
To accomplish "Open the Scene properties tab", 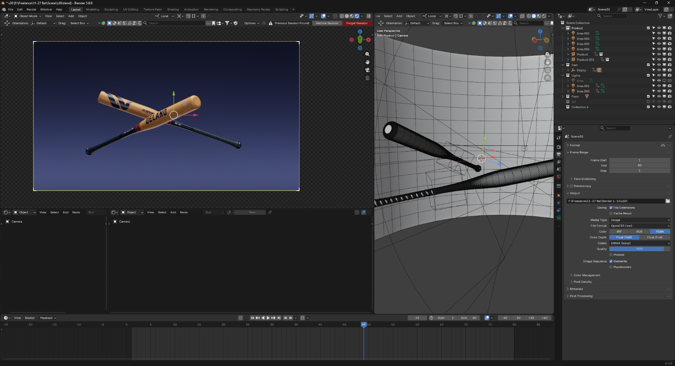I will (559, 169).
